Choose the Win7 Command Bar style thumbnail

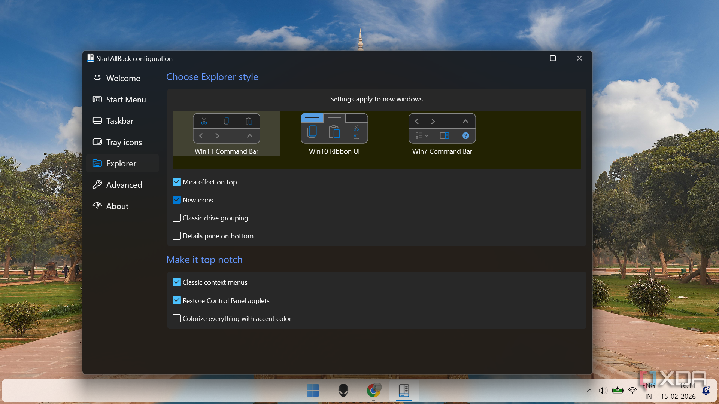pyautogui.click(x=442, y=129)
